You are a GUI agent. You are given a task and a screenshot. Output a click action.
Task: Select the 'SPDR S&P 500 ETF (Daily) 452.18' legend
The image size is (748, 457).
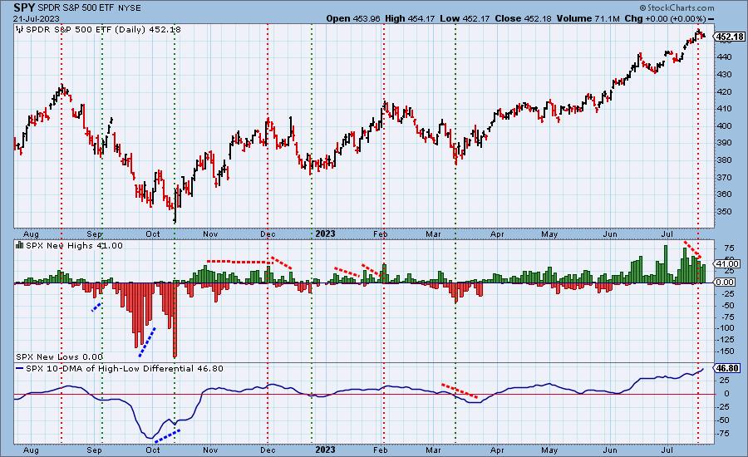103,30
